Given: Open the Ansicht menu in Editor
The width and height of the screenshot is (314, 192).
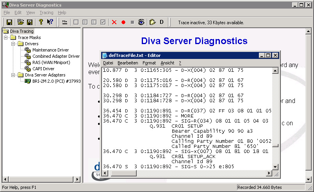Looking at the screenshot, I should (x=168, y=63).
